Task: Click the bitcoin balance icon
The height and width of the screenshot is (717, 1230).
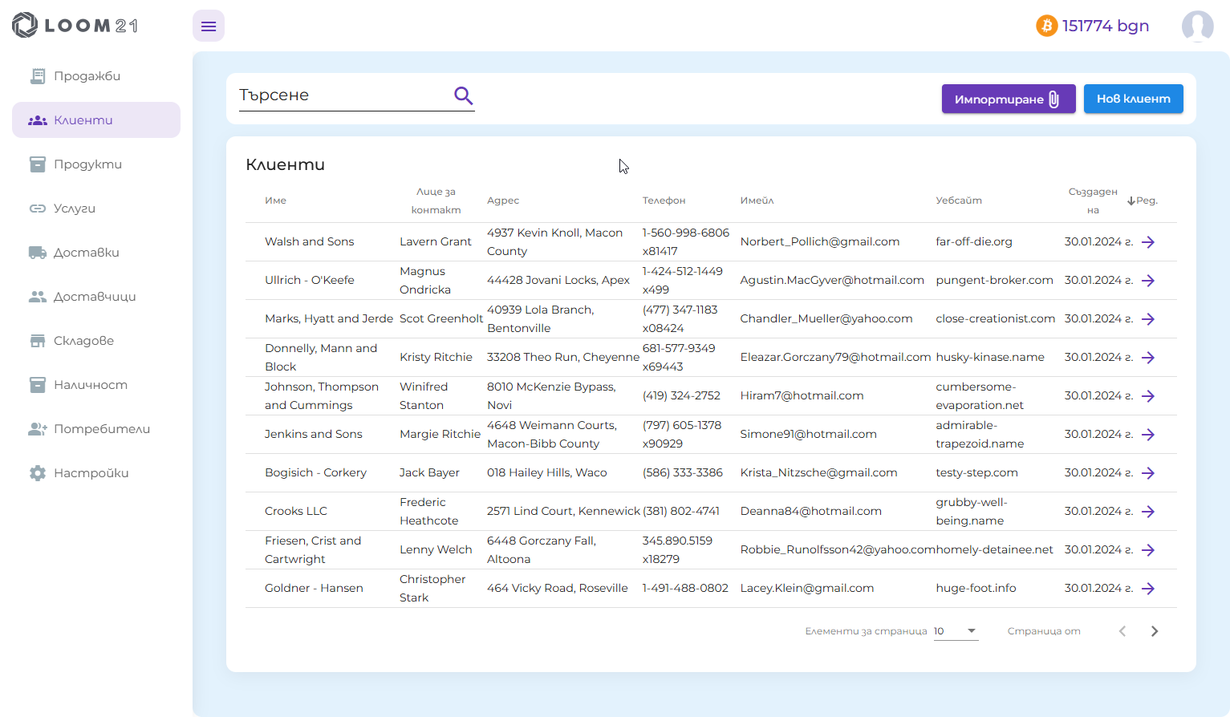Action: pos(1046,26)
